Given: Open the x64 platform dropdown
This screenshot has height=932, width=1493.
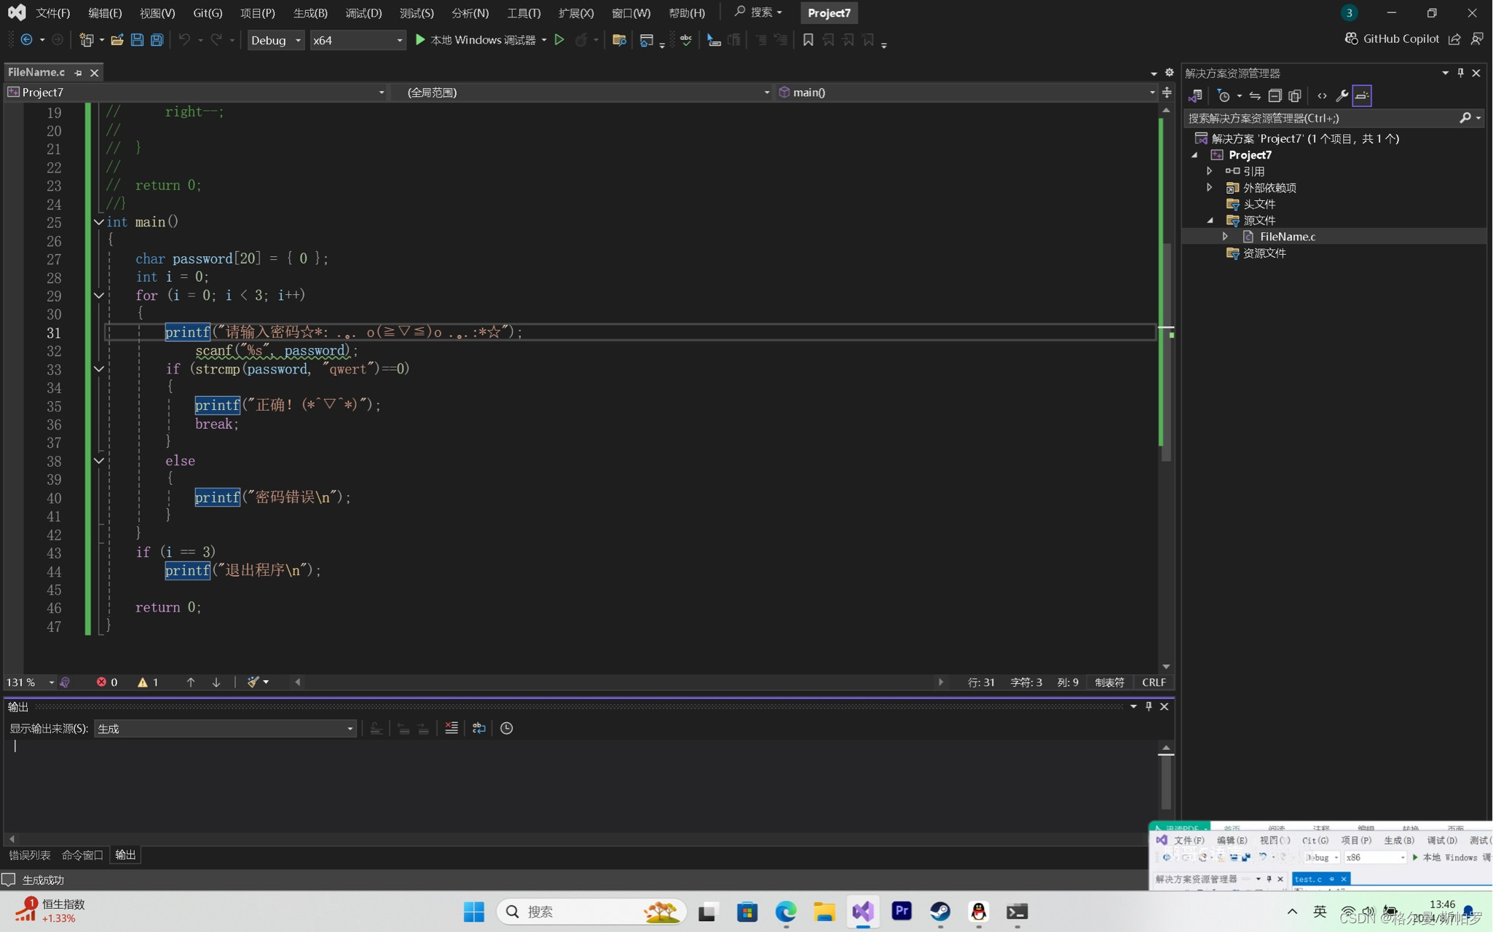Looking at the screenshot, I should (358, 40).
